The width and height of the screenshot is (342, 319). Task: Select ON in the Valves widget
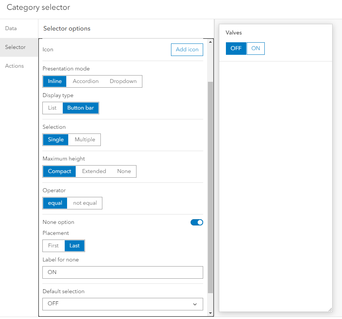(x=255, y=48)
